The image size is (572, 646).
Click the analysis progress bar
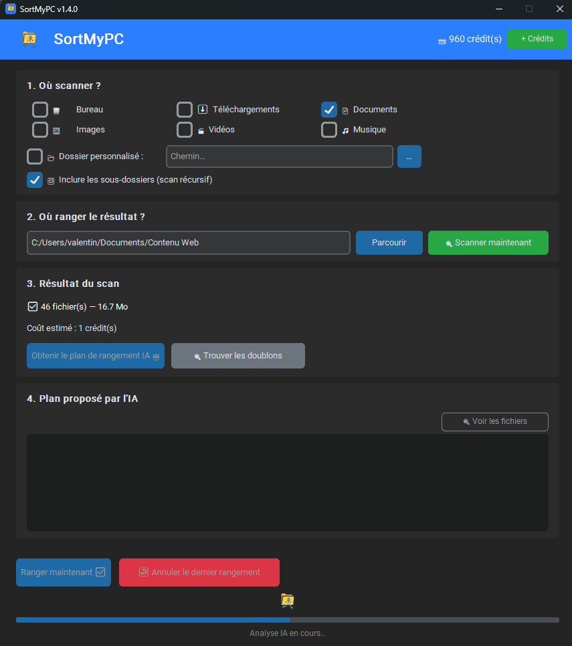288,620
